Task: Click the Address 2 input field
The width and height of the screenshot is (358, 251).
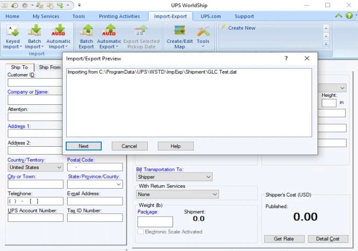Action: pyautogui.click(x=35, y=150)
